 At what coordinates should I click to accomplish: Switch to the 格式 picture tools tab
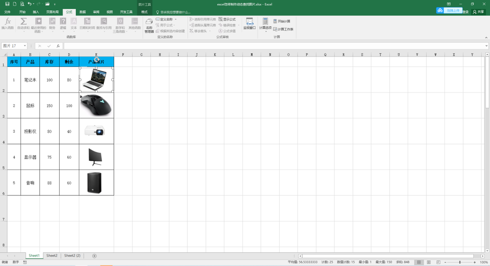coord(144,12)
